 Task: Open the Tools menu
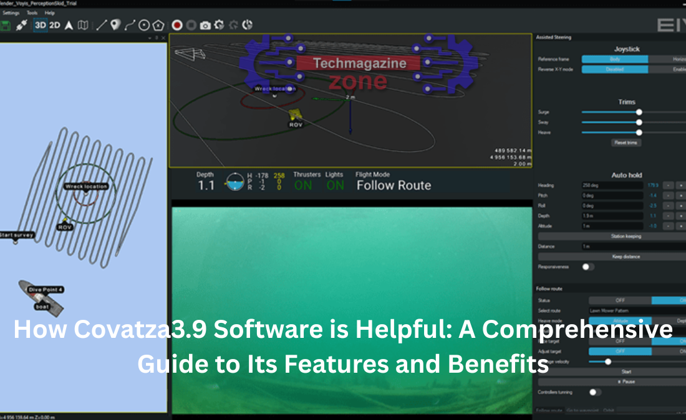32,13
